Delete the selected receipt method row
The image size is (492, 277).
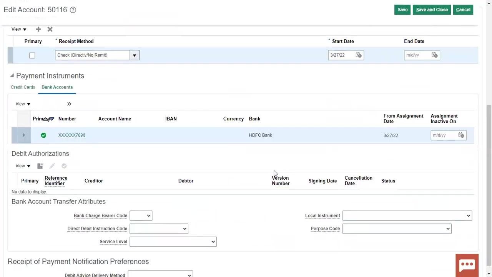(x=50, y=29)
